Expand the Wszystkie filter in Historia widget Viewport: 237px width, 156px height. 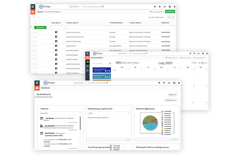click(60, 113)
